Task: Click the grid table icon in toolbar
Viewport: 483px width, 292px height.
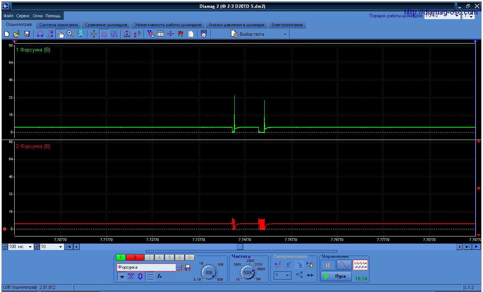Action: pyautogui.click(x=160, y=34)
